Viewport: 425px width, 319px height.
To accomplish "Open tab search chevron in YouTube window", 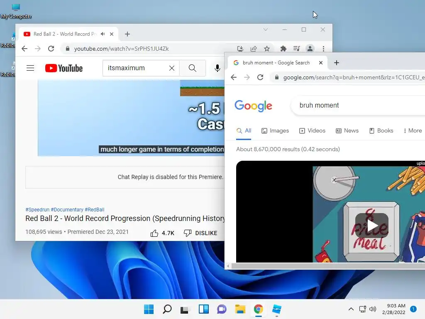I will (266, 29).
